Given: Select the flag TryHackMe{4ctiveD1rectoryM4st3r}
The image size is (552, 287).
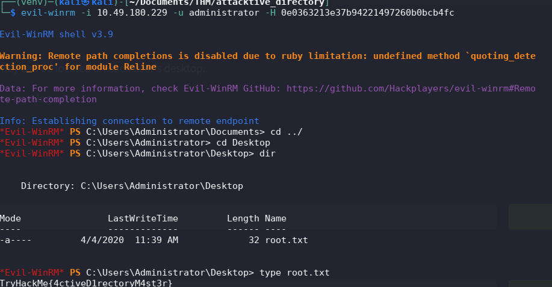Looking at the screenshot, I should (x=86, y=283).
